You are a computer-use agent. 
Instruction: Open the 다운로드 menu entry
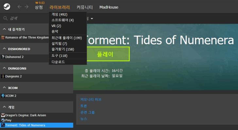click(58, 61)
